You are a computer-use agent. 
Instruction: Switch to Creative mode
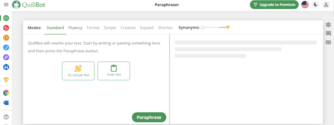pos(128,28)
